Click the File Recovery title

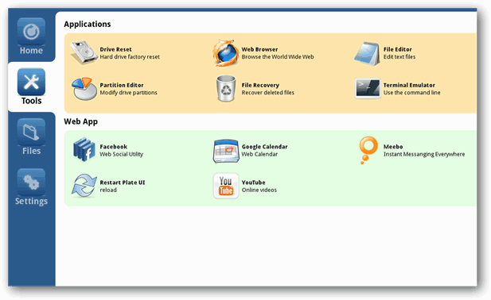point(260,85)
